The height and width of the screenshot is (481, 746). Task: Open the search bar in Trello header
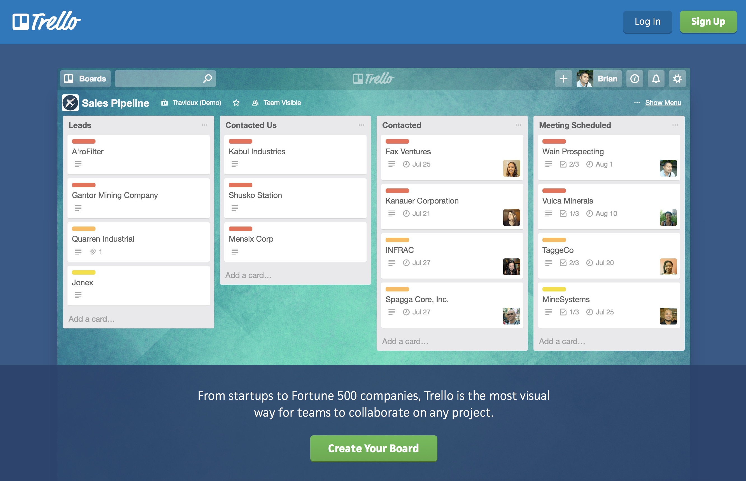coord(164,79)
